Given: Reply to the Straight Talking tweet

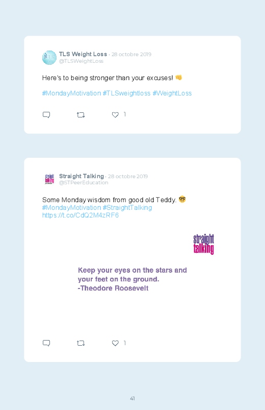Looking at the screenshot, I should [46, 343].
